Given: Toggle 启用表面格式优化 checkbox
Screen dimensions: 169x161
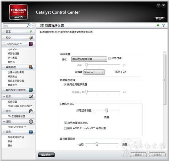Looking at the screenshot, I should [x=65, y=123].
